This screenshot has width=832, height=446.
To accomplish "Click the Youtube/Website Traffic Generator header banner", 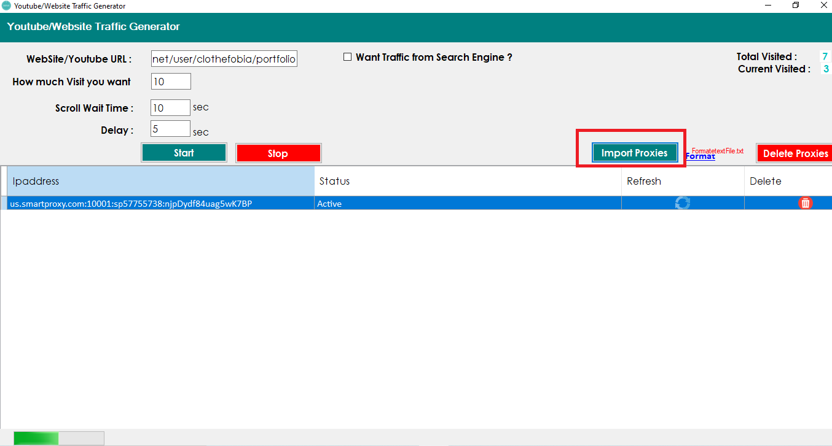I will [x=93, y=27].
